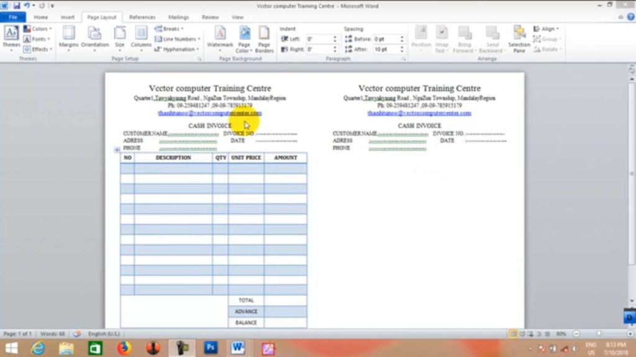Screen dimensions: 636x357
Task: Open Microsoft Word Help
Action: coord(631,17)
